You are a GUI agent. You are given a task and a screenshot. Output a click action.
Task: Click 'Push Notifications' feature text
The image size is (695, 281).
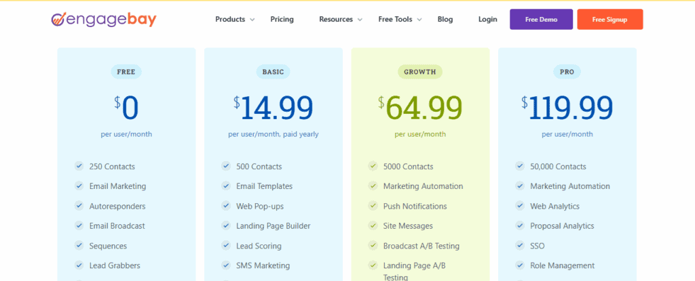(415, 207)
